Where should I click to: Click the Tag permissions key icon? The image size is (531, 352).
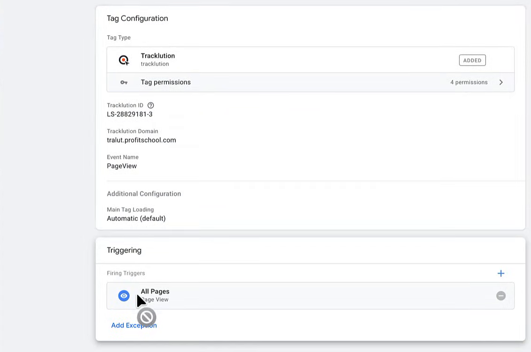click(x=124, y=82)
